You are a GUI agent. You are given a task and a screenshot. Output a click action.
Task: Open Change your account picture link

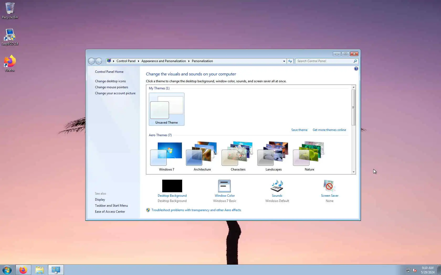tap(115, 93)
